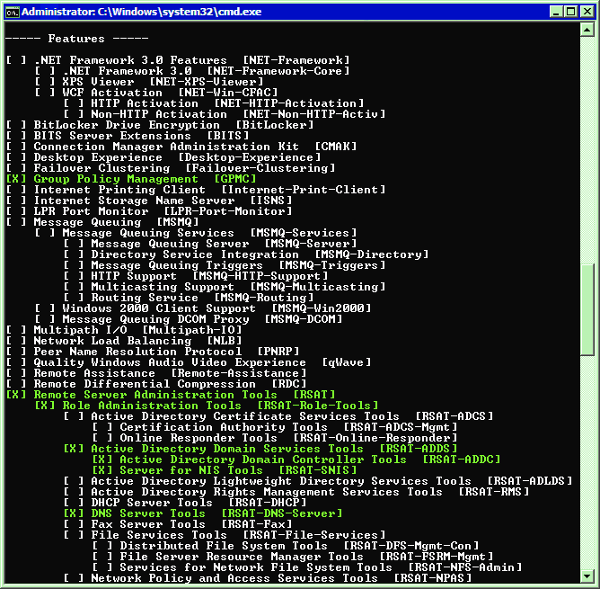Image resolution: width=600 pixels, height=589 pixels.
Task: Click the window title bar text
Action: (142, 12)
